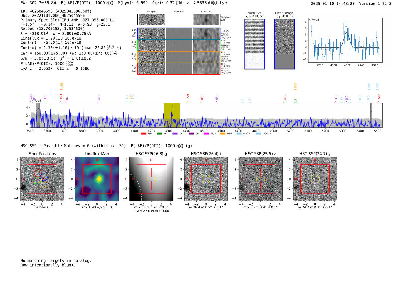Screen dimensions: 412x281
Task: Click the Gaussian line-fit plot near 4320
Action: click(345, 40)
